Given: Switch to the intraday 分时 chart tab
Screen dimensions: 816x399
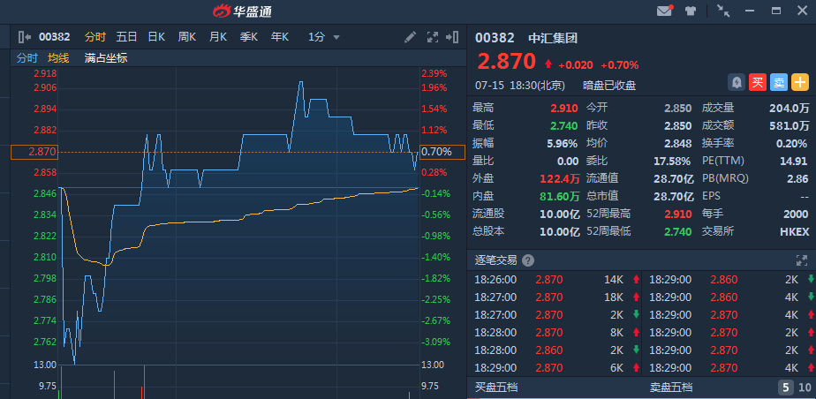Looking at the screenshot, I should click(x=95, y=37).
